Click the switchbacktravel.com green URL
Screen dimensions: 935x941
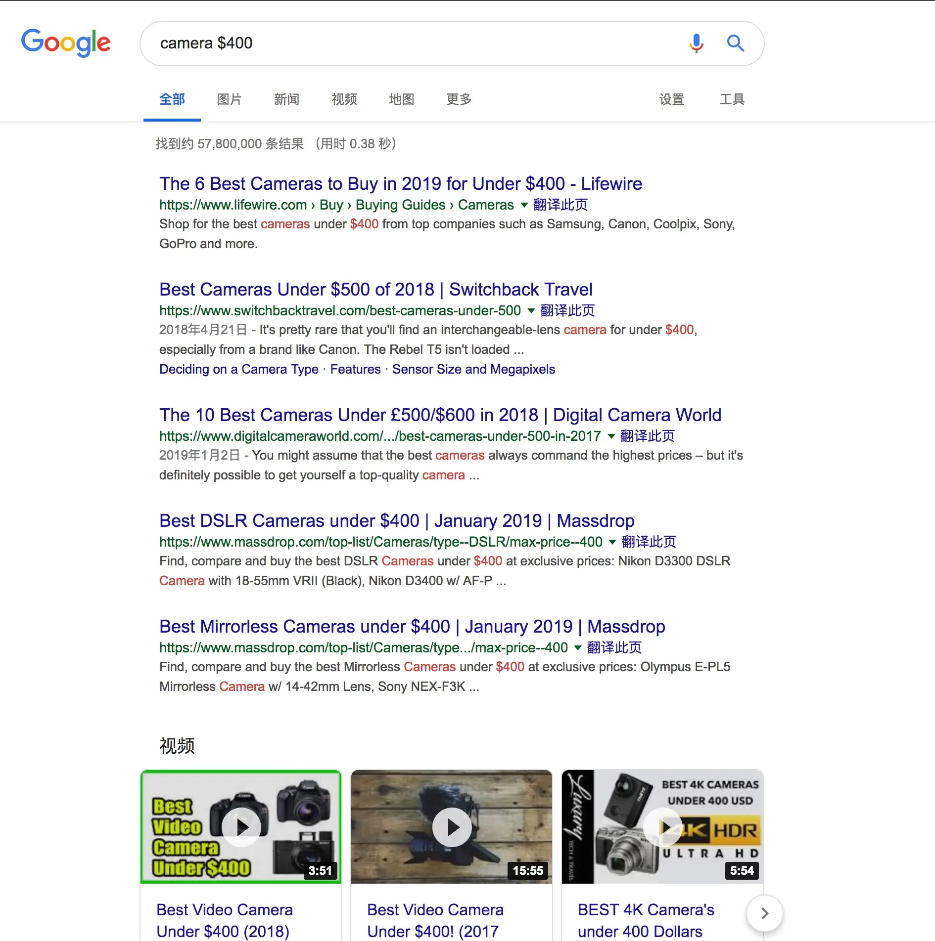coord(340,311)
